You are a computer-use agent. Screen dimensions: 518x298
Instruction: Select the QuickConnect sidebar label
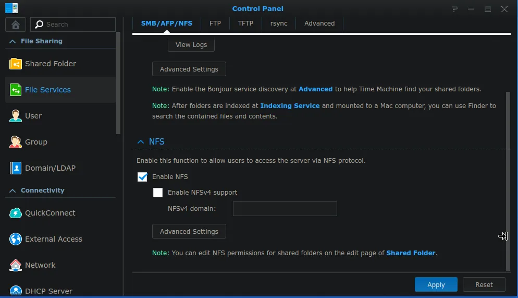pyautogui.click(x=50, y=213)
